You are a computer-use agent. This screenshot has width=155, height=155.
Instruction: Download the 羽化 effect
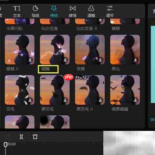point(135,60)
